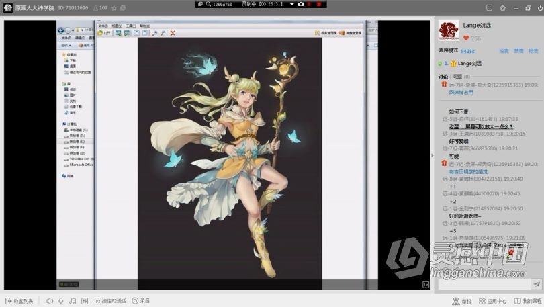The image size is (544, 307).
Task: Click the chat message 老湿，屏幕可以放大一点么？
Action: point(481,126)
